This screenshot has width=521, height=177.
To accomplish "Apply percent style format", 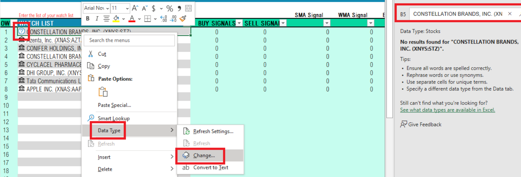I will (170, 8).
